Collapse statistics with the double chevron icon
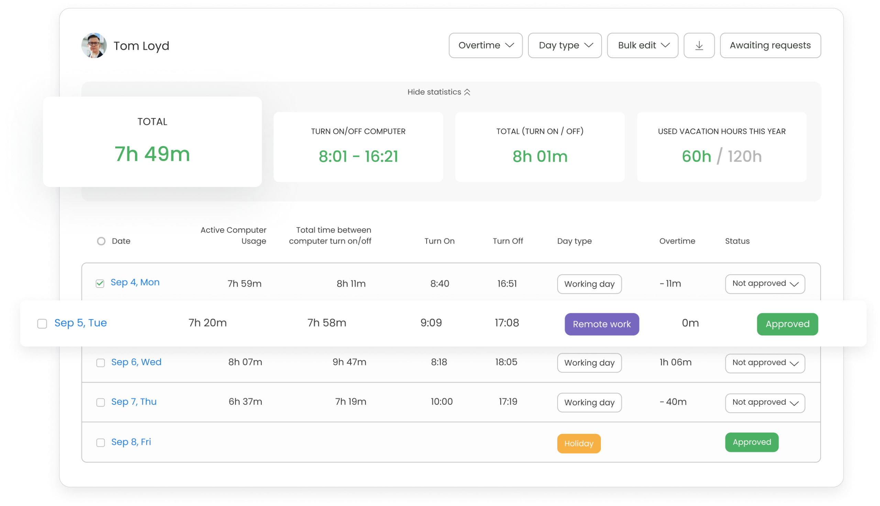 [x=467, y=92]
